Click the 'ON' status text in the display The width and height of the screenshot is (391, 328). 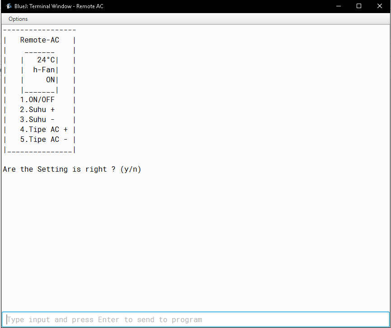50,80
